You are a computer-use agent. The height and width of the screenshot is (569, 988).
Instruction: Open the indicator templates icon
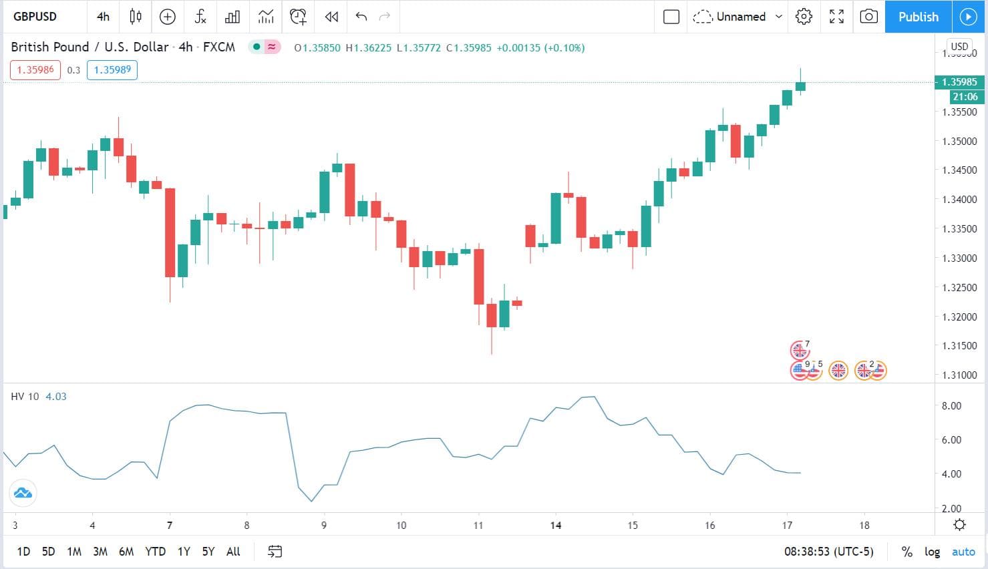coord(266,17)
